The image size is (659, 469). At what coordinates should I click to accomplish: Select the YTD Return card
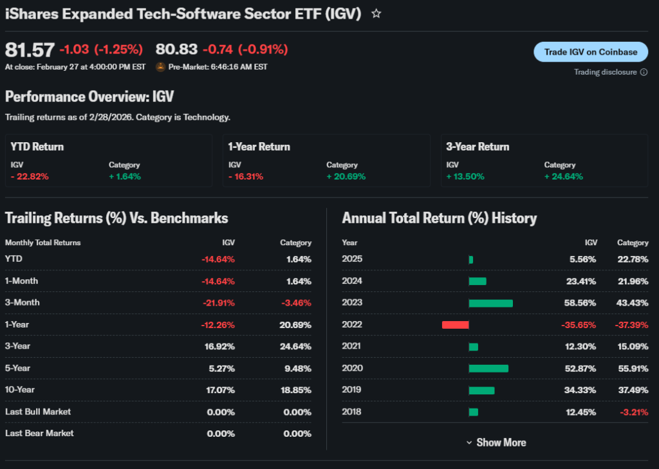(x=109, y=161)
